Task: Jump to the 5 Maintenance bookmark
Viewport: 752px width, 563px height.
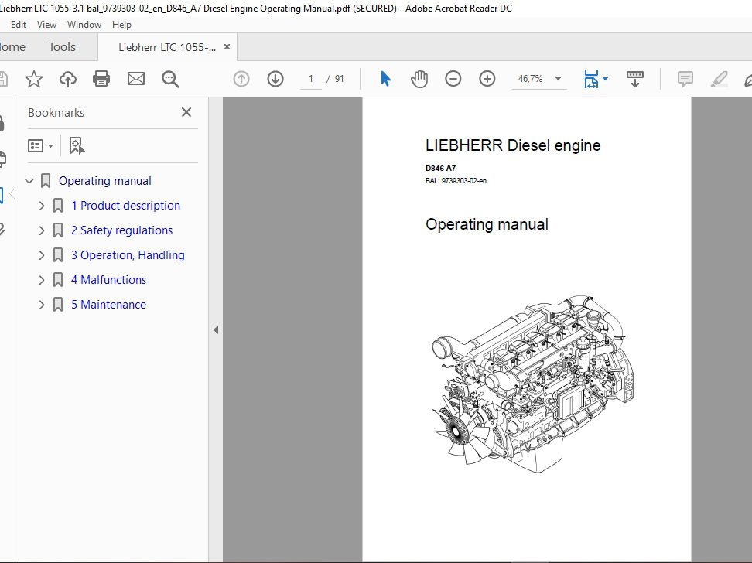Action: click(108, 304)
